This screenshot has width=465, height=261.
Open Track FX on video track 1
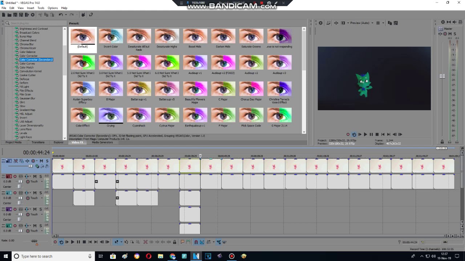[x=27, y=161]
